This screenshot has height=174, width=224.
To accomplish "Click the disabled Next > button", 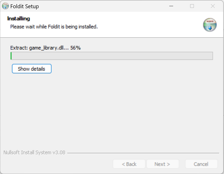I will pyautogui.click(x=162, y=164).
